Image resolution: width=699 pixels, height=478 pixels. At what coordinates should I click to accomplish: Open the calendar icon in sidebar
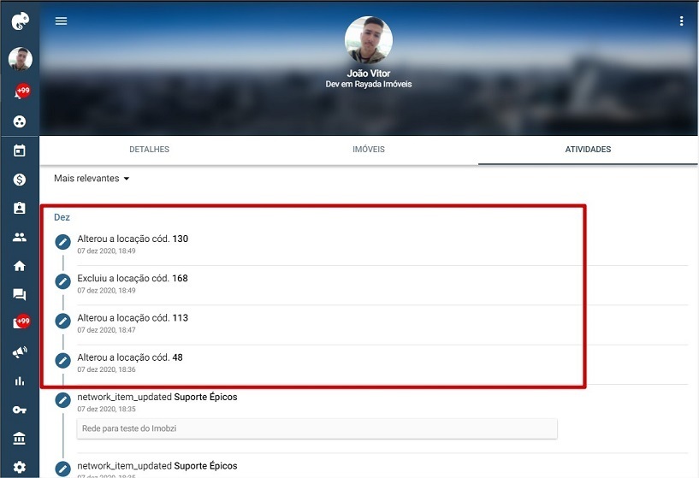tap(20, 150)
